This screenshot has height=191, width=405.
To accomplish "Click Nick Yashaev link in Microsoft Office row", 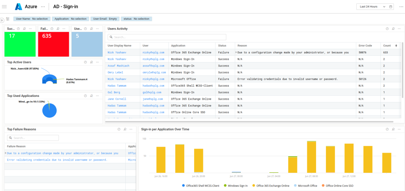I will (117, 79).
